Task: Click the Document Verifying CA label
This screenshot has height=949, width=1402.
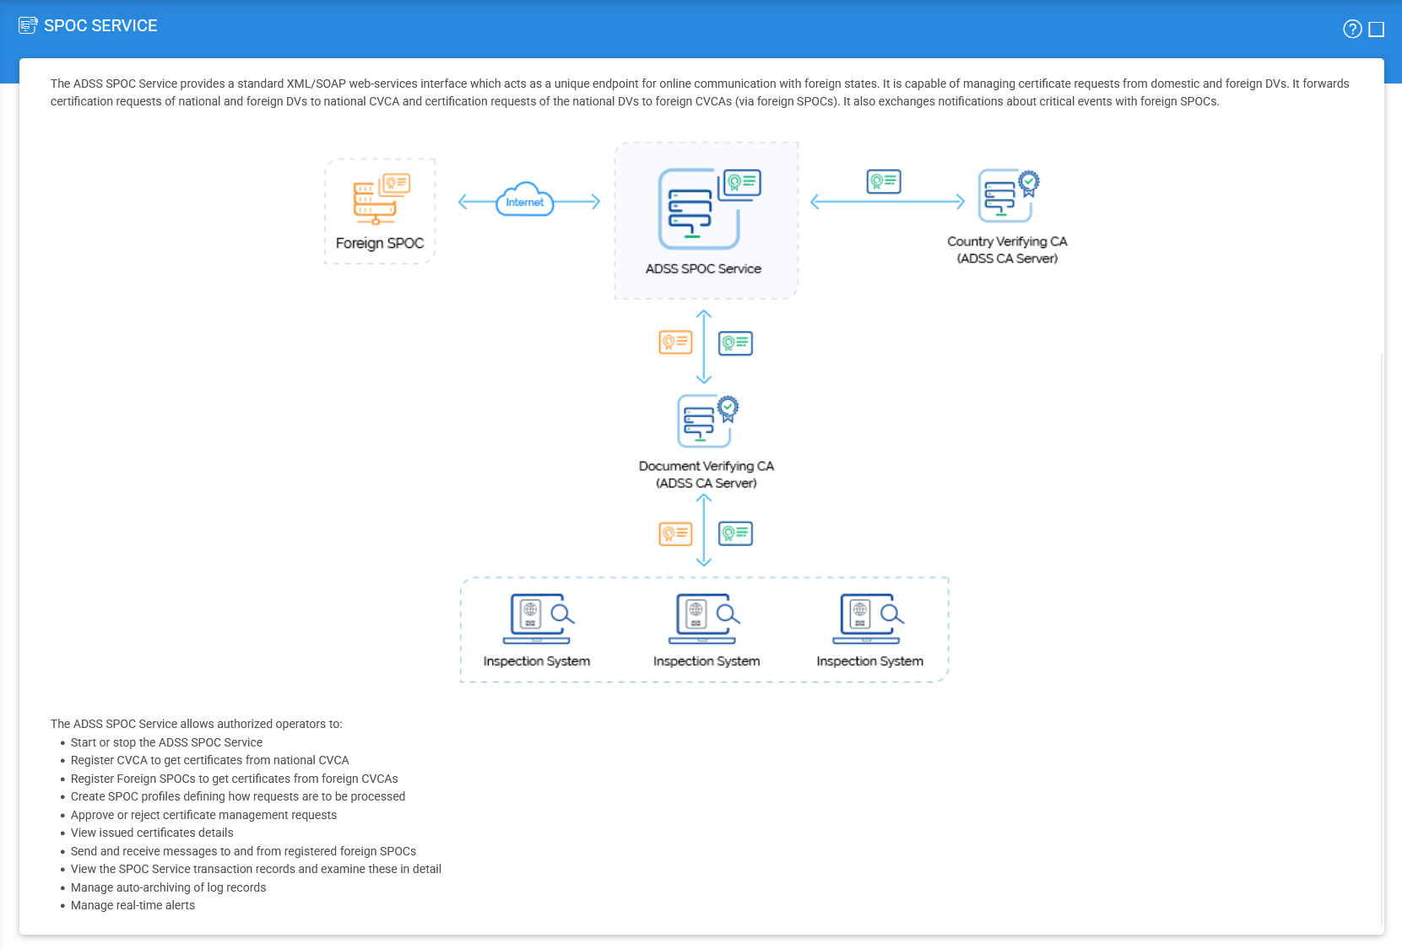Action: [x=706, y=474]
